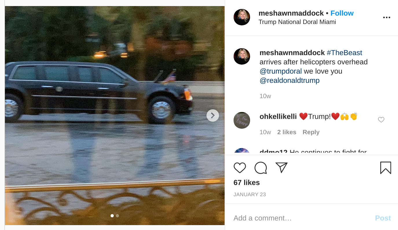Follow meshawnmaddock
The image size is (398, 230).
[x=342, y=13]
